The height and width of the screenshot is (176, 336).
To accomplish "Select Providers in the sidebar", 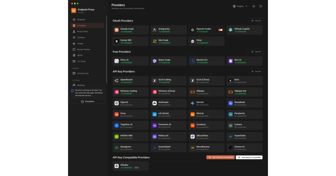I will pyautogui.click(x=87, y=25).
